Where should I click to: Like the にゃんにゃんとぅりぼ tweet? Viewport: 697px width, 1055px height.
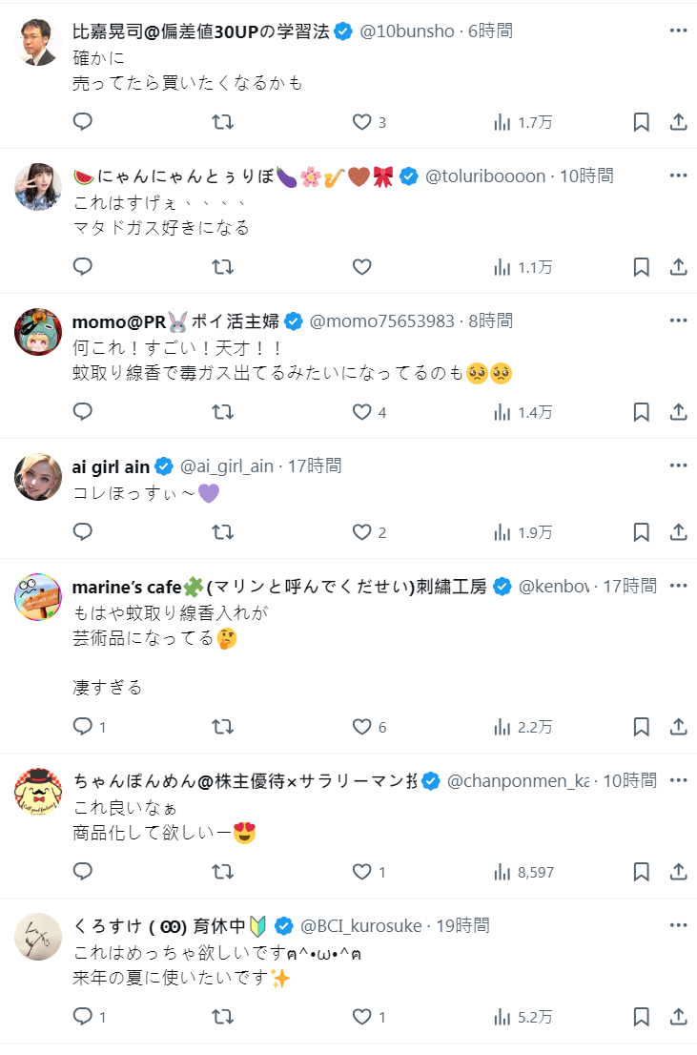361,267
